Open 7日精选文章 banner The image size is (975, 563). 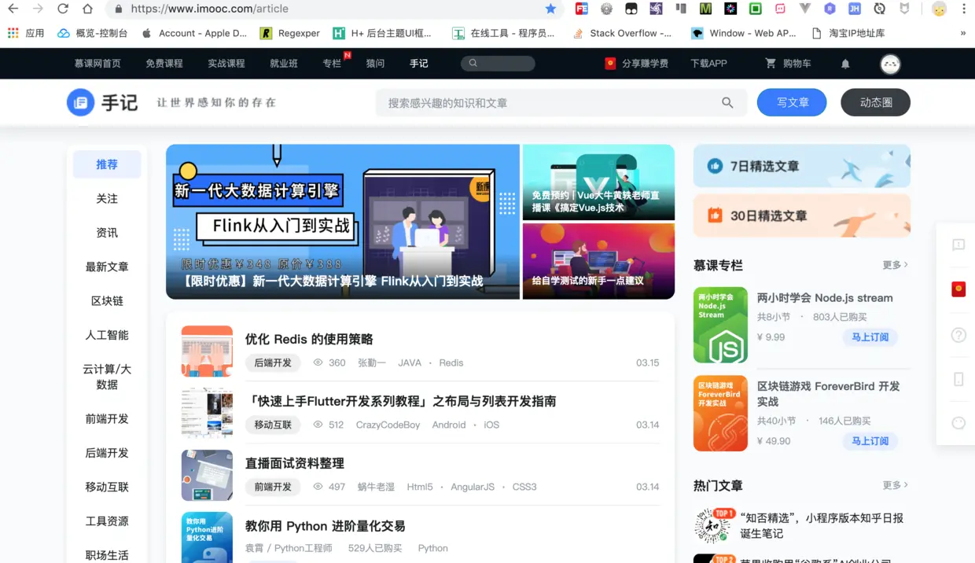801,166
